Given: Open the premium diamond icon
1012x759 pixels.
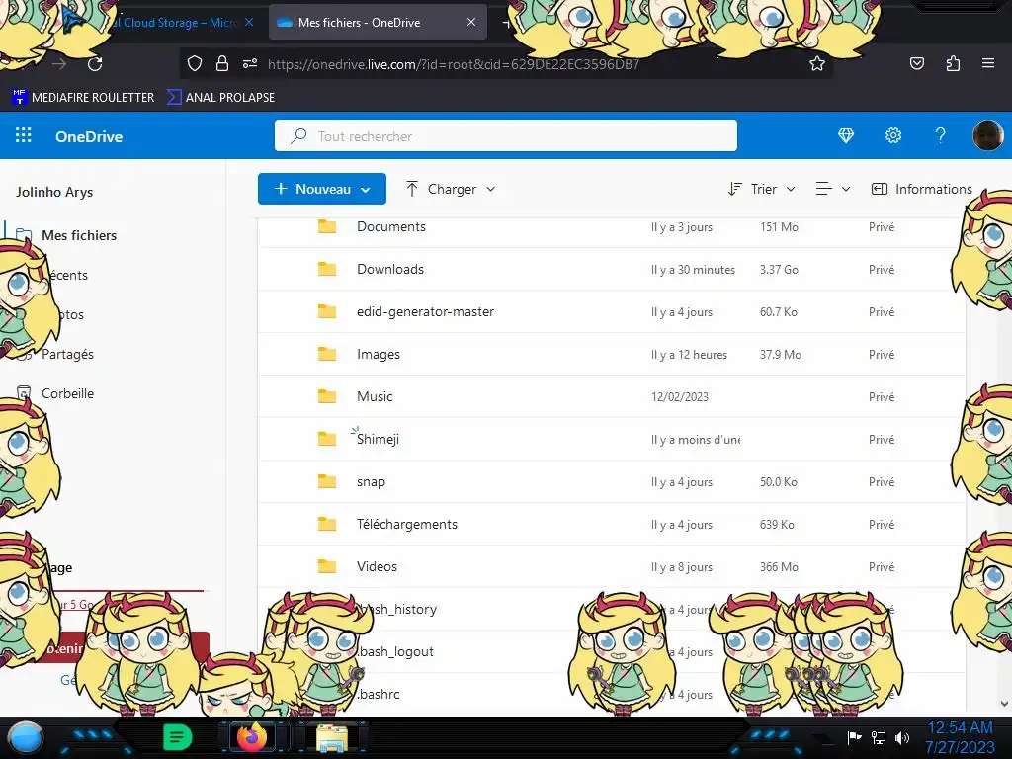Looking at the screenshot, I should click(x=846, y=135).
